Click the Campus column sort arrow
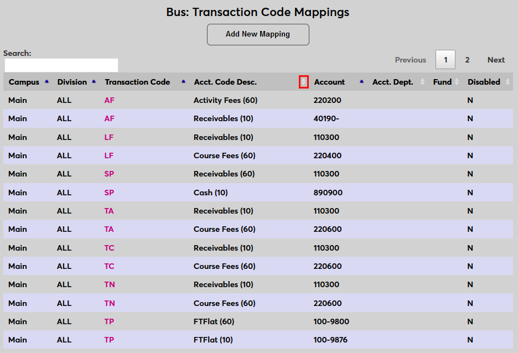 [x=46, y=81]
